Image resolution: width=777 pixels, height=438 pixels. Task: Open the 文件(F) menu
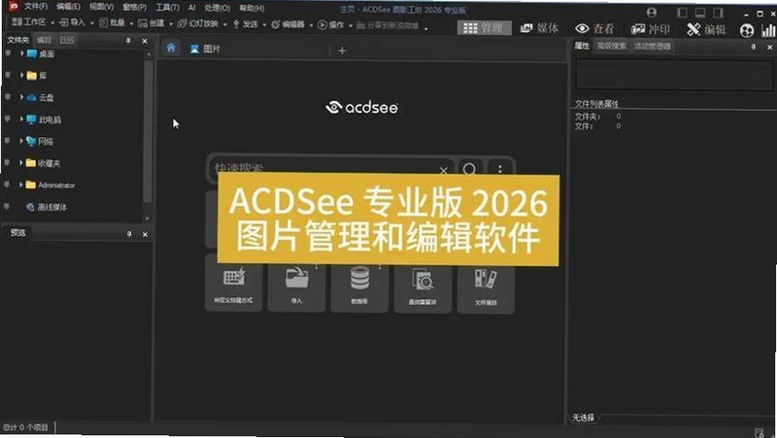point(36,7)
